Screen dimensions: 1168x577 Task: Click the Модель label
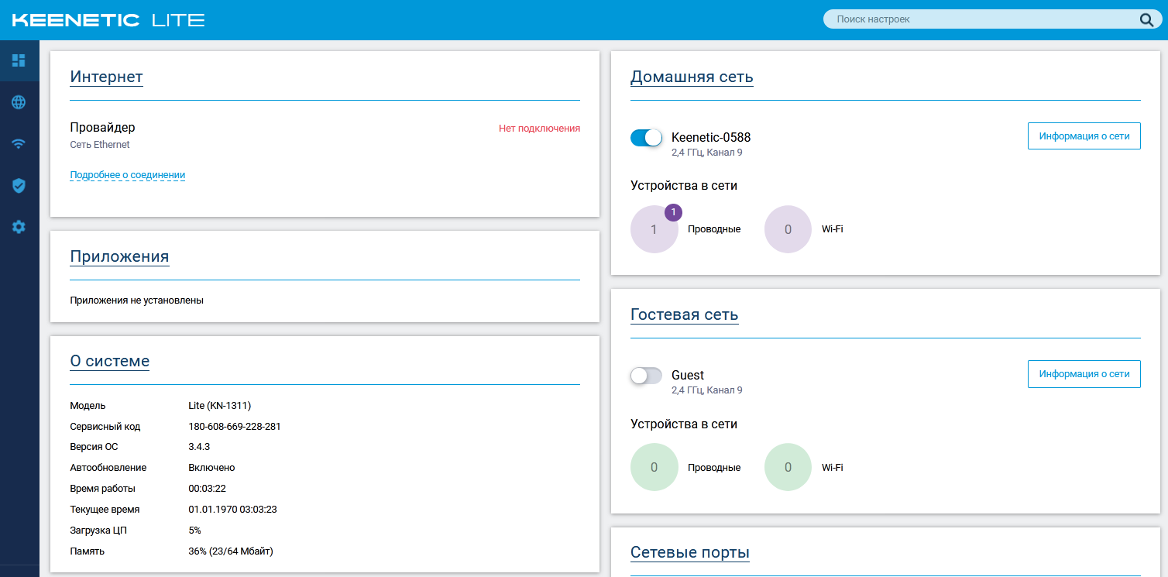point(88,405)
